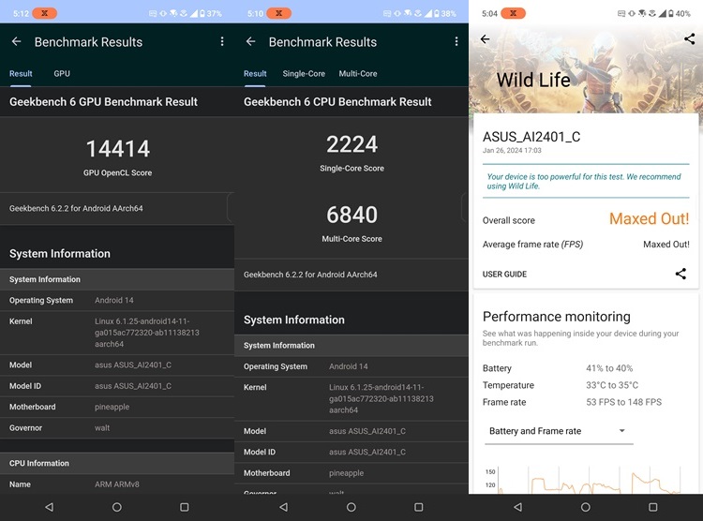Select CPU Name ARM ARMv8 row
The width and height of the screenshot is (703, 521).
click(x=117, y=484)
